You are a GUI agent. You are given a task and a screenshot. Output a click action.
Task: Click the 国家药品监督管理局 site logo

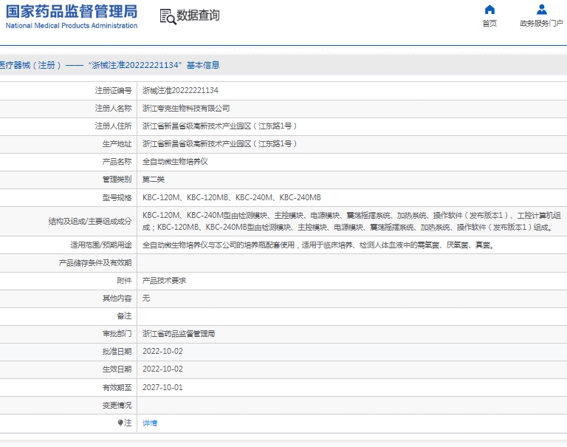(72, 16)
